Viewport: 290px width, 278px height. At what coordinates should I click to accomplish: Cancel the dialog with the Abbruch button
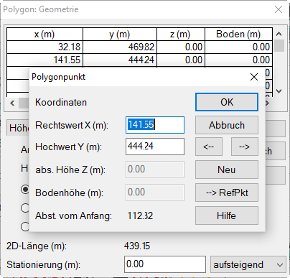(227, 125)
